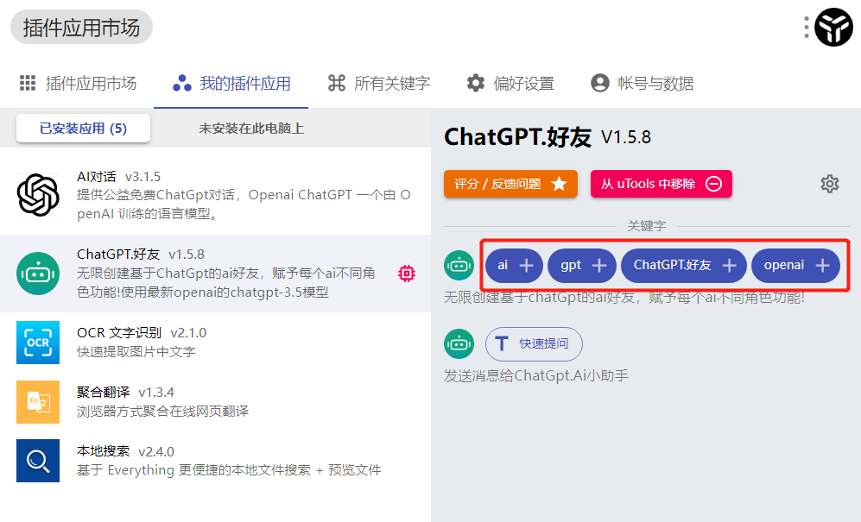Click the ChatGPT.好友 detail title
861x522 pixels.
tap(518, 137)
